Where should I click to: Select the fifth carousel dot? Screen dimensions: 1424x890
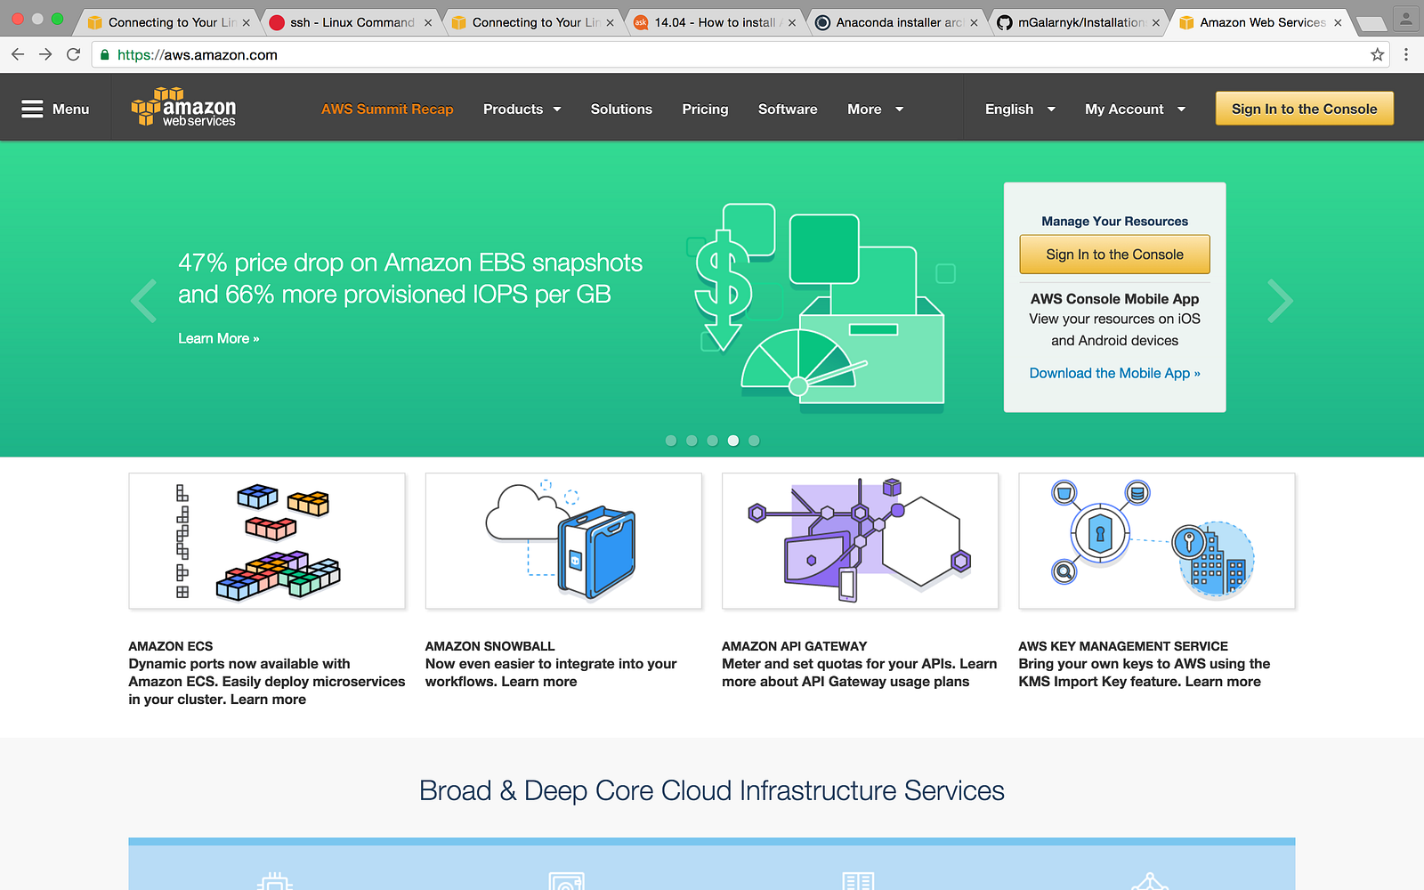pos(754,441)
